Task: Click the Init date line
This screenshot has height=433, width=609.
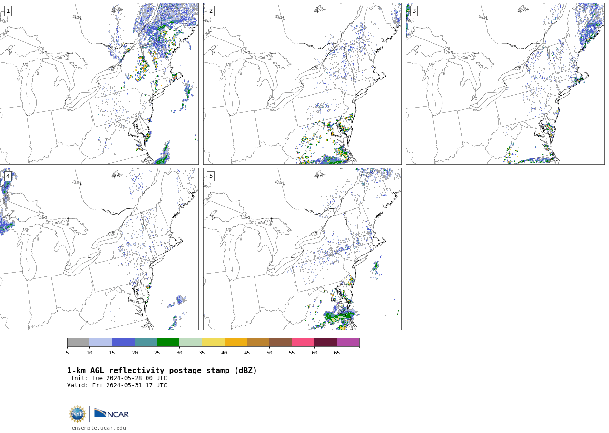Action: (119, 378)
